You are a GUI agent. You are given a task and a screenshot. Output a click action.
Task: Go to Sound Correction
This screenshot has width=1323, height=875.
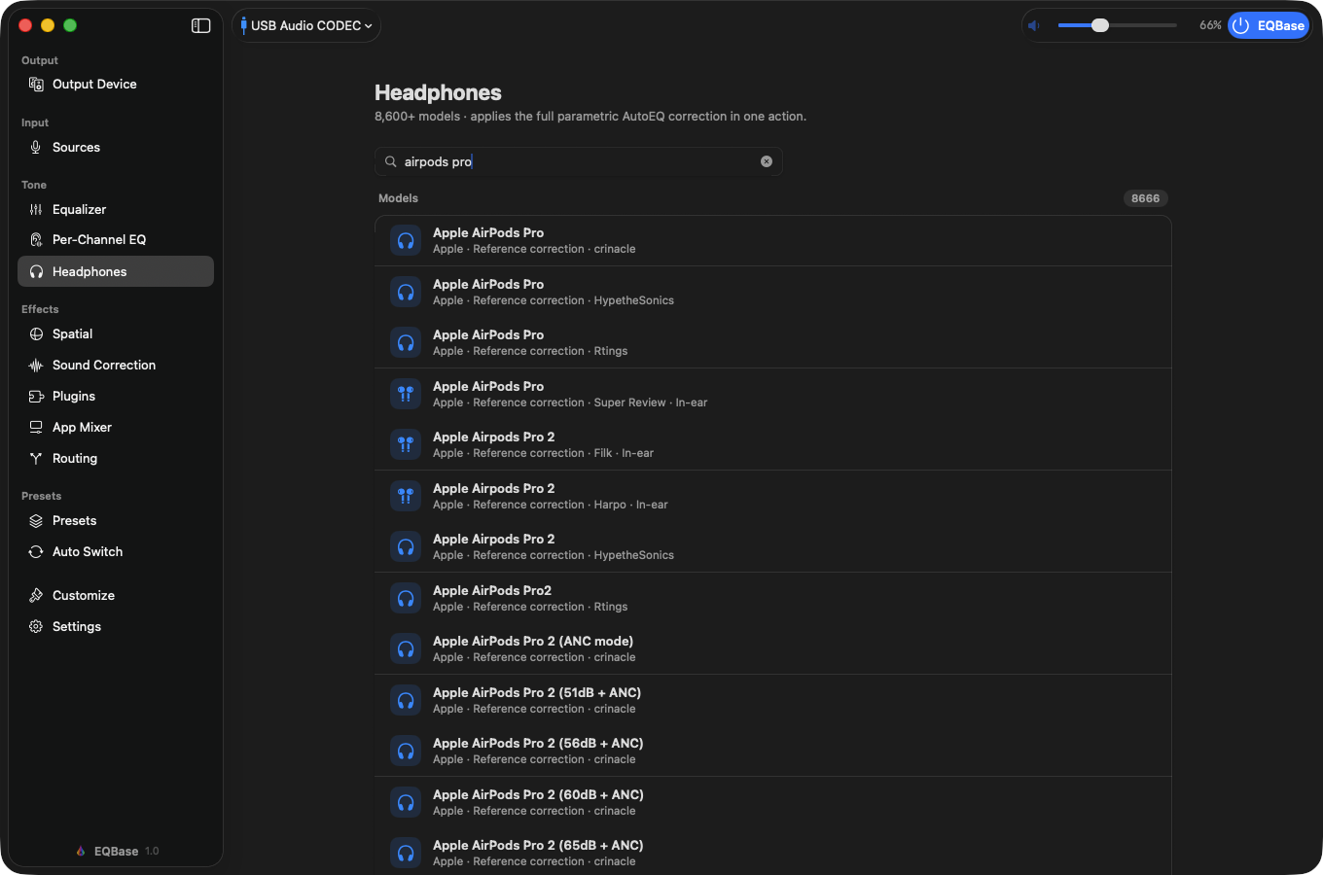click(116, 366)
